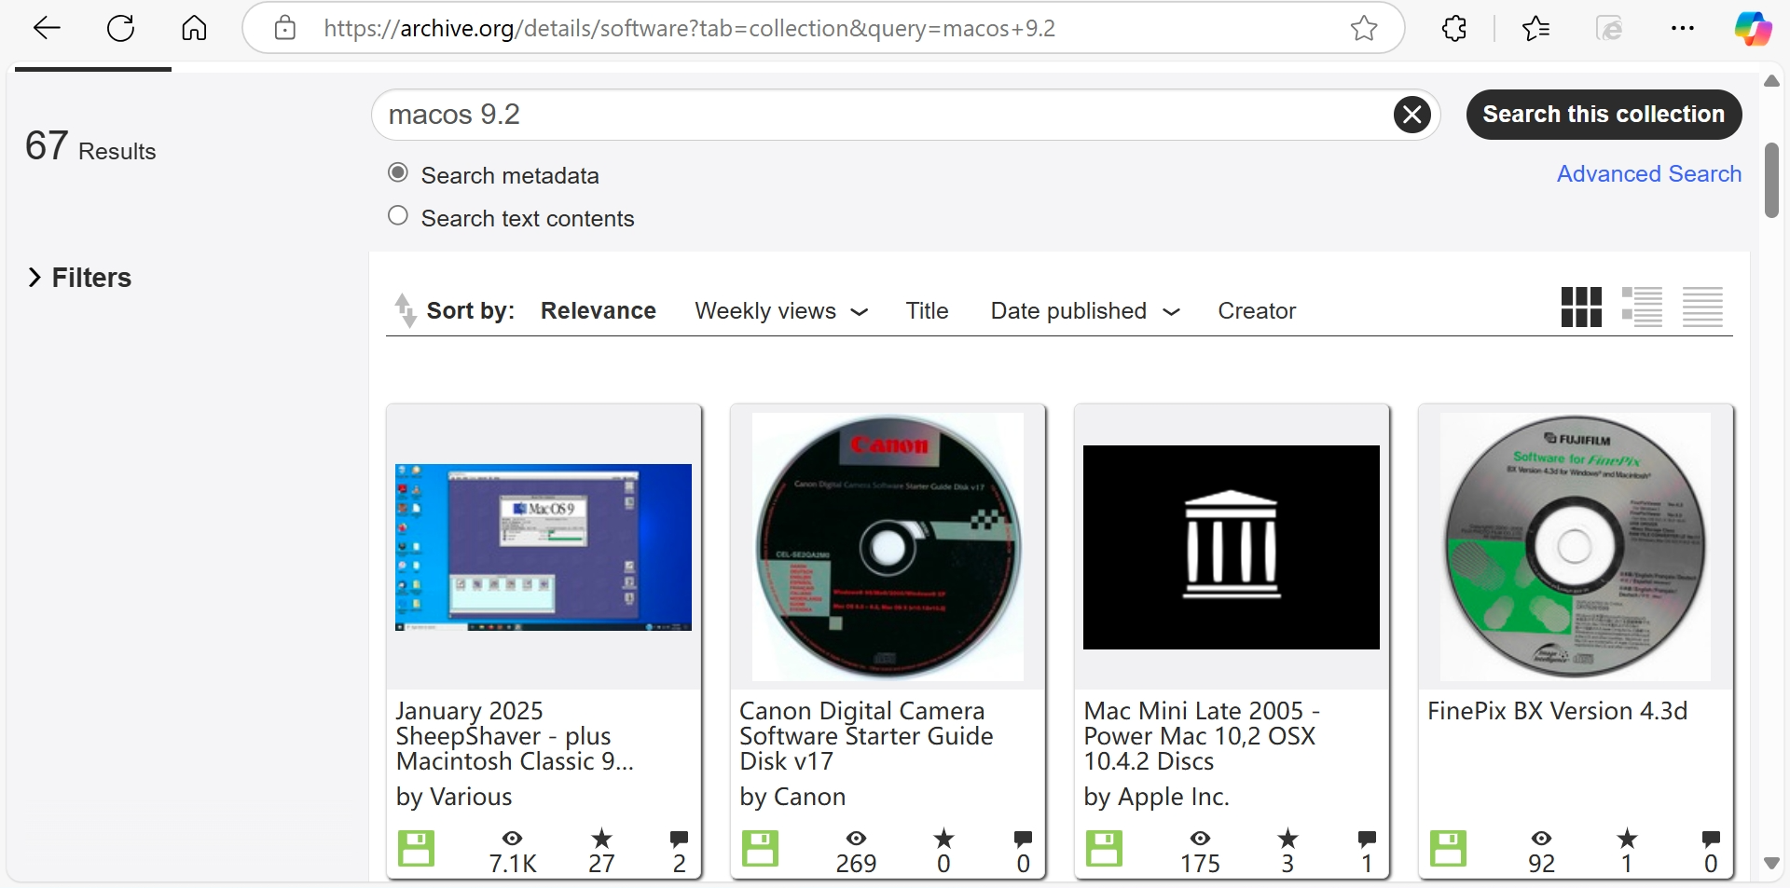Open FinePix BX Version 4.3d title

(1557, 711)
